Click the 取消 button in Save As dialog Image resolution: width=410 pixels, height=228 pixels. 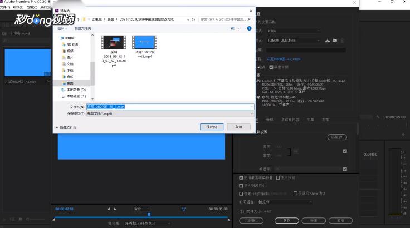click(239, 127)
